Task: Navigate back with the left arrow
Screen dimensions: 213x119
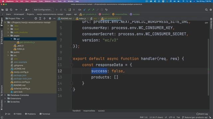Action: pyautogui.click(x=16, y=10)
